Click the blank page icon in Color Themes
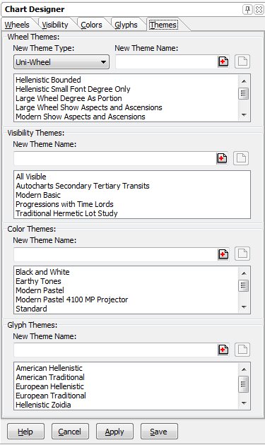265x445 pixels. 242,254
